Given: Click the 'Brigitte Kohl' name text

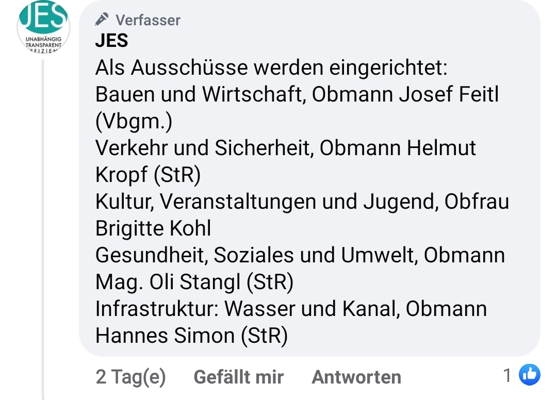Looking at the screenshot, I should point(153,228).
